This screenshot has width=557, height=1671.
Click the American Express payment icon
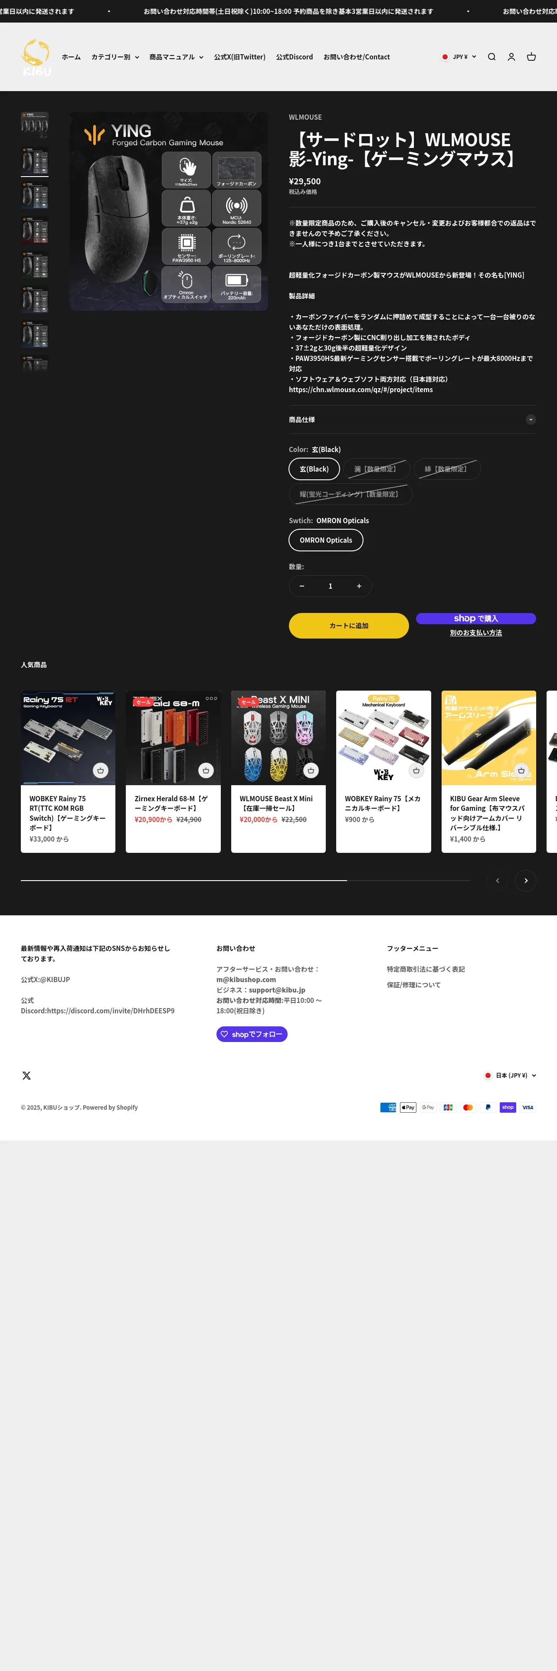(x=388, y=1107)
